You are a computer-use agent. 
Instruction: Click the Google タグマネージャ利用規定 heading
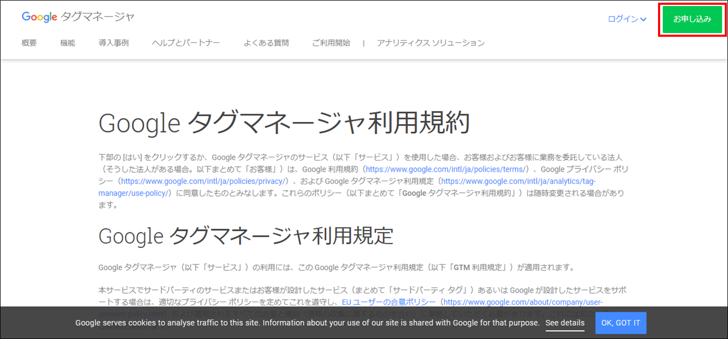point(246,235)
